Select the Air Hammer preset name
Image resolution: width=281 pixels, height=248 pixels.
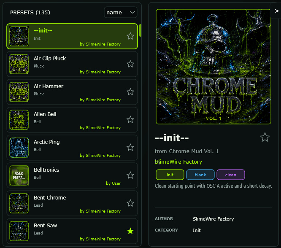coord(49,86)
